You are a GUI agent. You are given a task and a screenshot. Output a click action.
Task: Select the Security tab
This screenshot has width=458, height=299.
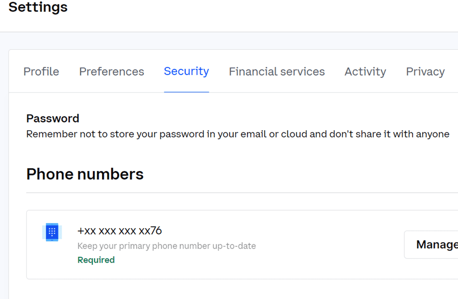186,72
